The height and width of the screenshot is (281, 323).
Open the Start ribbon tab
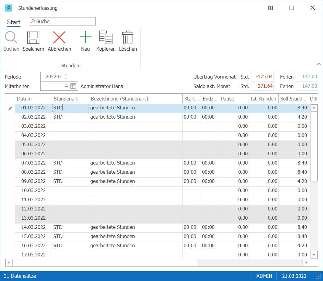[14, 22]
